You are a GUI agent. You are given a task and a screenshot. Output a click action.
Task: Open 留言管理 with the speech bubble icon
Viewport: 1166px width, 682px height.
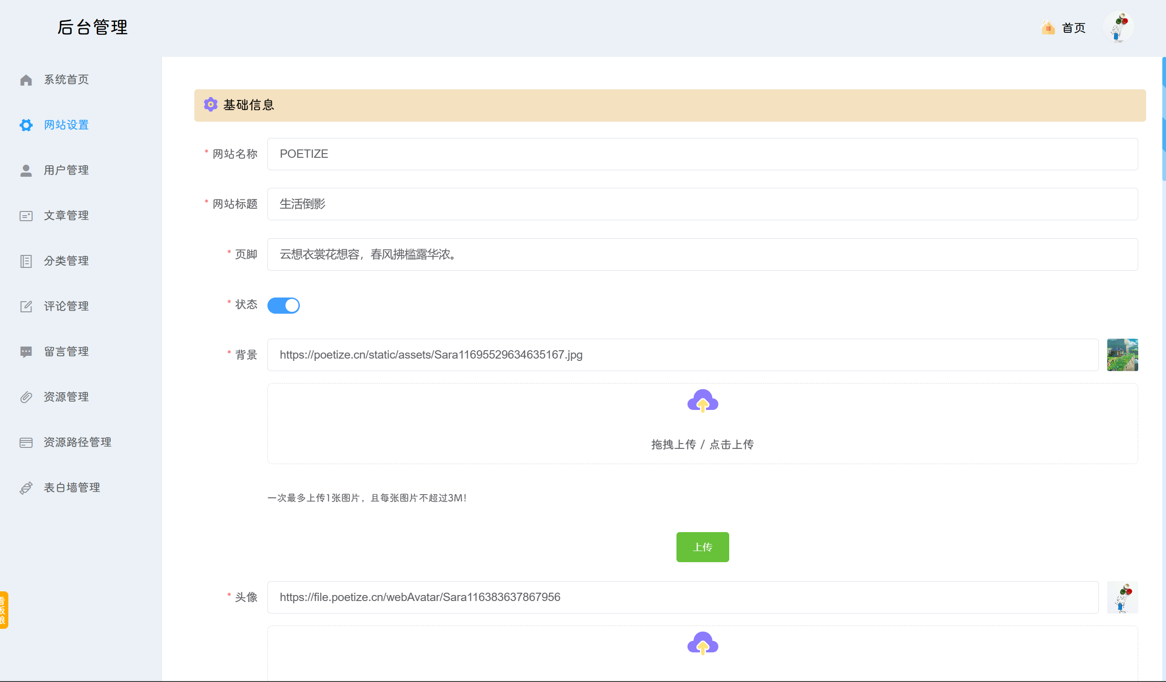(x=26, y=351)
